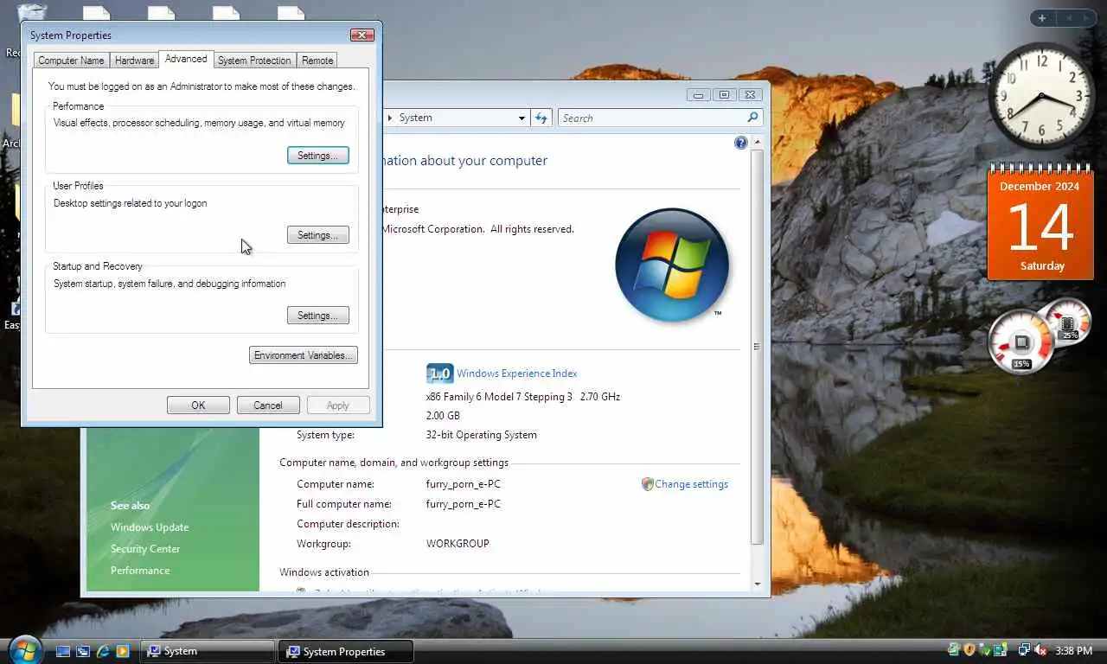The image size is (1107, 664).
Task: Refresh the System window address bar
Action: (541, 118)
